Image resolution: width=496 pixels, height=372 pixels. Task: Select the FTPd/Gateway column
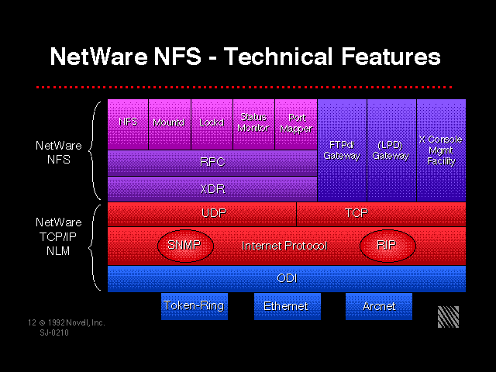(342, 150)
